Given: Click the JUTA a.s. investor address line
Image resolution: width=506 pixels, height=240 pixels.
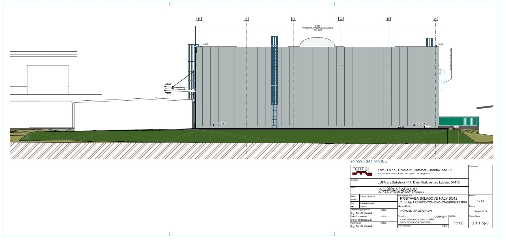Looking at the screenshot, I should pos(419,182).
